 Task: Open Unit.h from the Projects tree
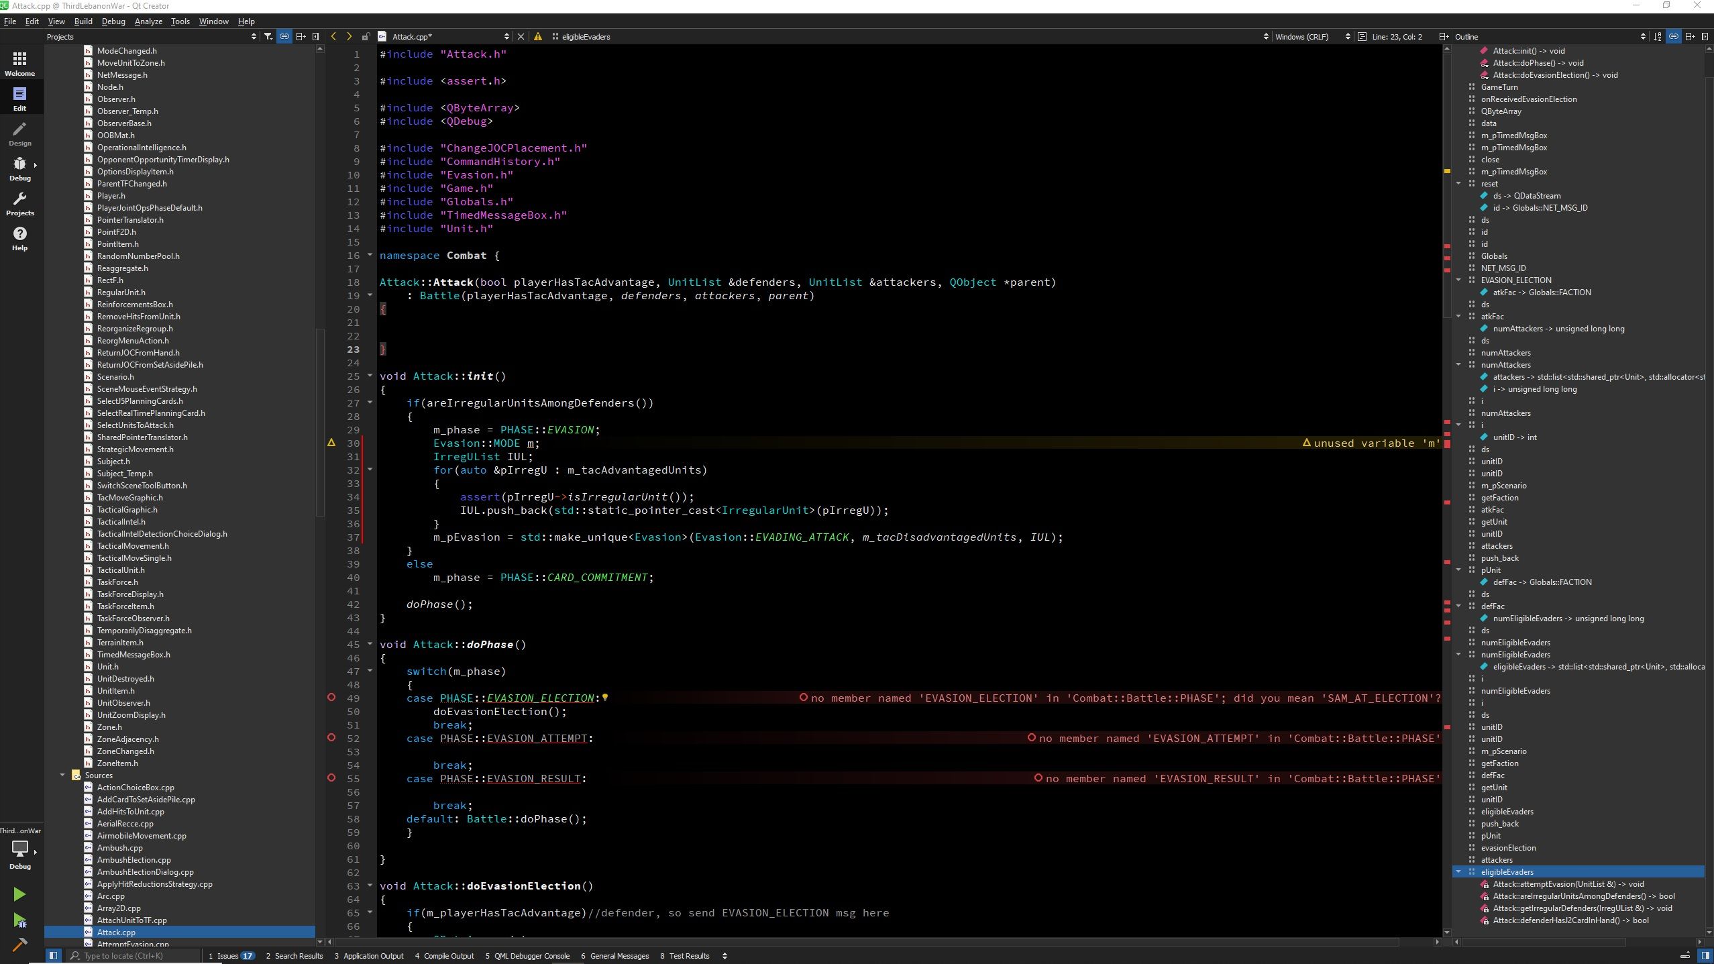(107, 666)
